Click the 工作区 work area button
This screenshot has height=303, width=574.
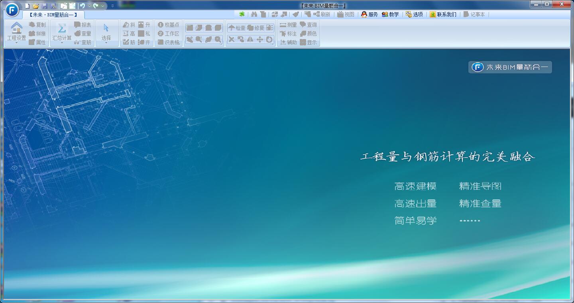click(169, 33)
